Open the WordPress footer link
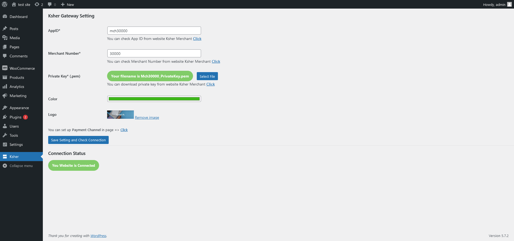The image size is (514, 241). [x=98, y=236]
